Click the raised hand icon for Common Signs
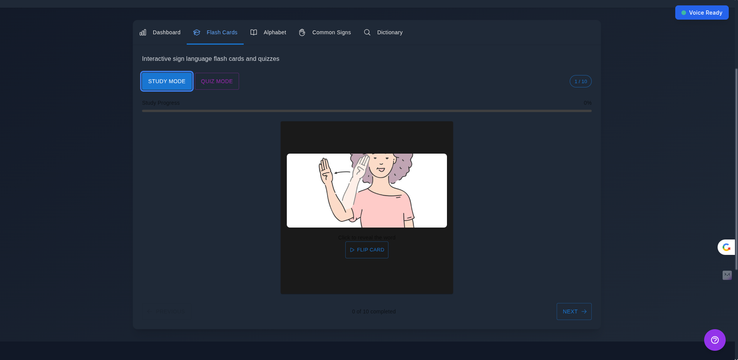The height and width of the screenshot is (360, 738). (302, 32)
